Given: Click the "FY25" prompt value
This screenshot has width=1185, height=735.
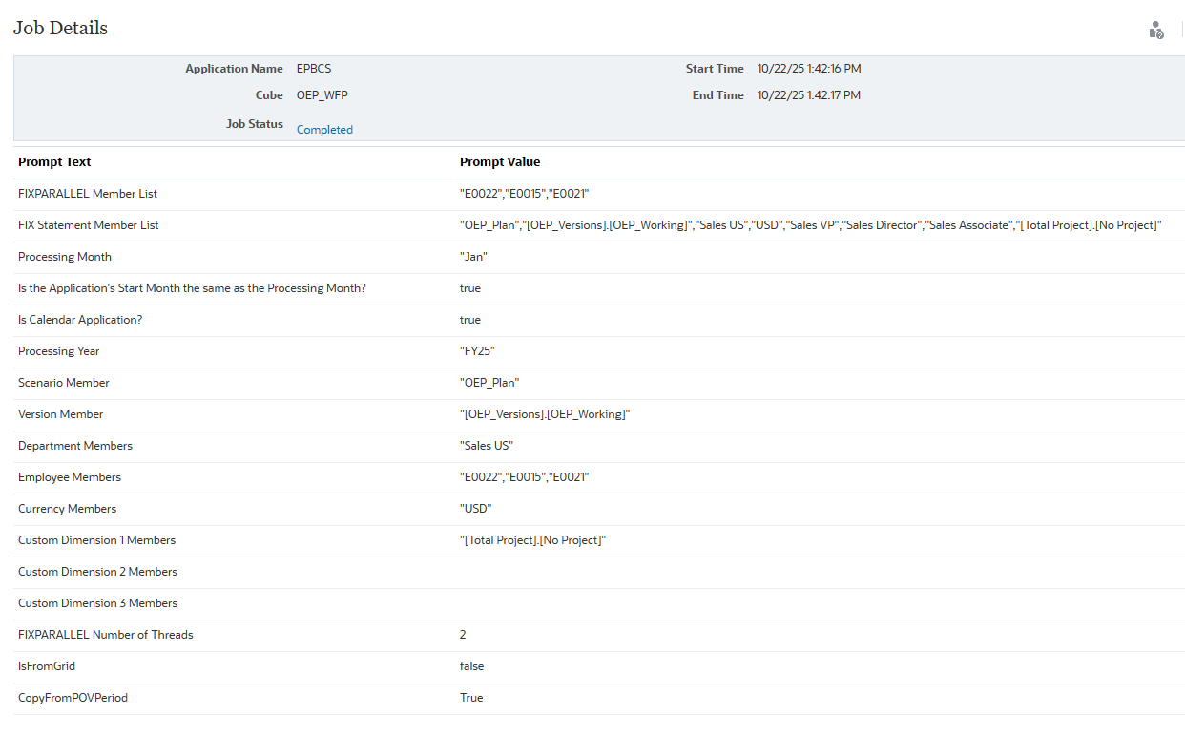Looking at the screenshot, I should (477, 351).
